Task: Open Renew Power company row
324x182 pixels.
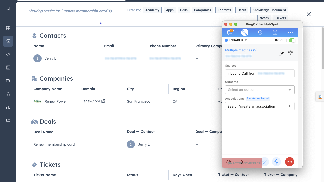Action: pyautogui.click(x=56, y=101)
